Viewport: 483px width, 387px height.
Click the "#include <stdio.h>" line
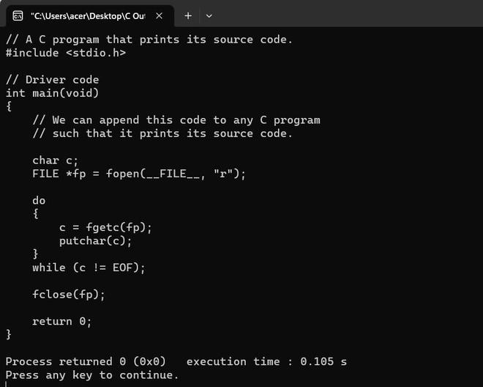tap(65, 53)
